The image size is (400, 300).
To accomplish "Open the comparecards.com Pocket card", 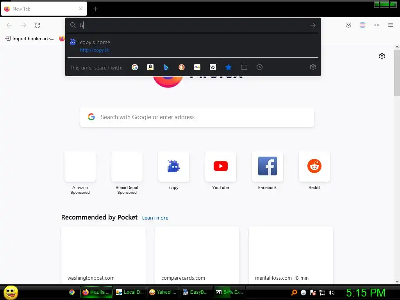I will [x=197, y=255].
